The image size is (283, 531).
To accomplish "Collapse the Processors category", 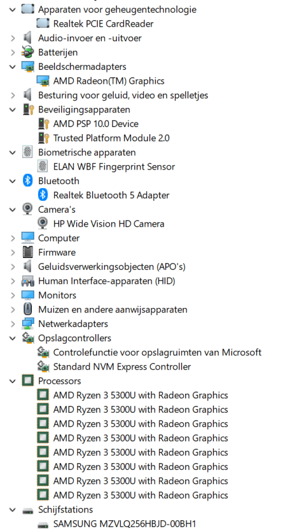I will tap(13, 381).
